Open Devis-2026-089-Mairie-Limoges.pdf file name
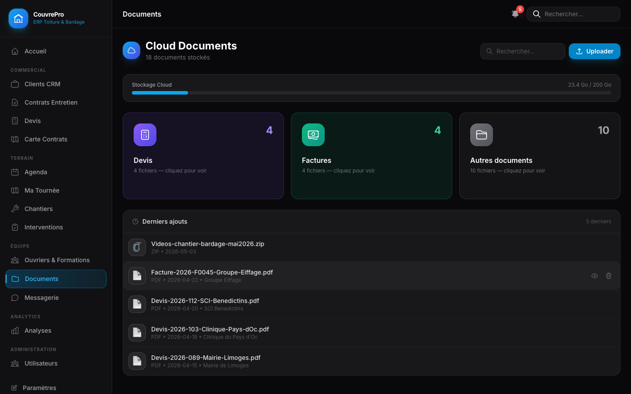This screenshot has height=394, width=631. [206, 358]
